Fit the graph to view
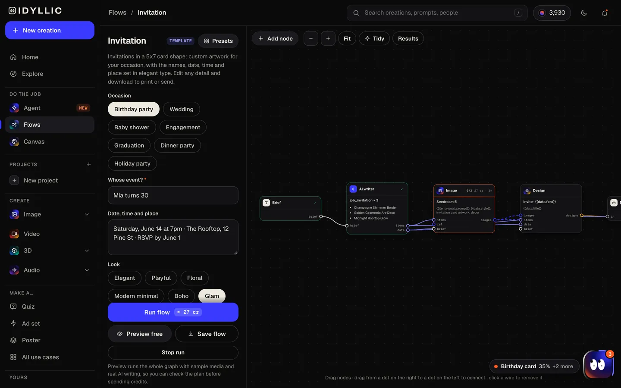This screenshot has height=388, width=621. [347, 38]
